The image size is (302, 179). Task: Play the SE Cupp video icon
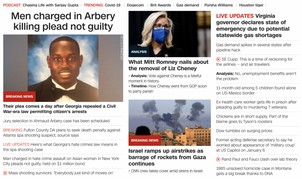[x=218, y=59]
